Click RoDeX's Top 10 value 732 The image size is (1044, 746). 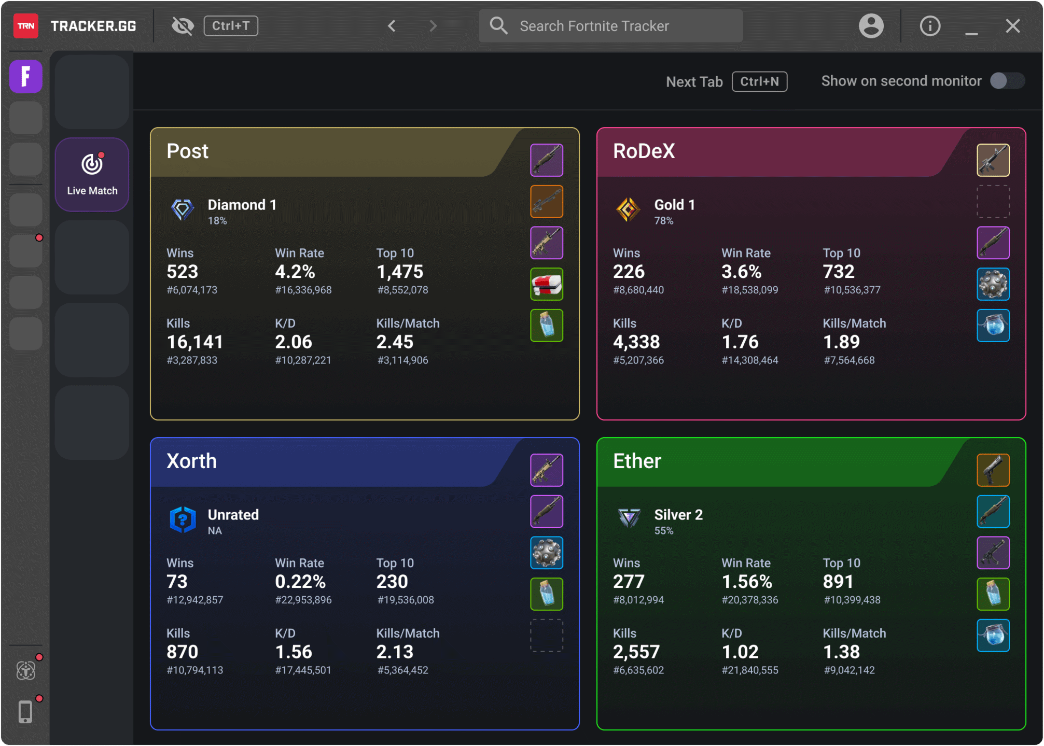click(839, 272)
